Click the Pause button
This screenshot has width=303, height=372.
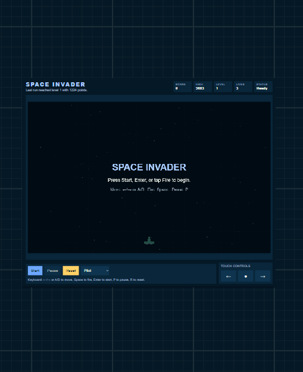coord(52,271)
